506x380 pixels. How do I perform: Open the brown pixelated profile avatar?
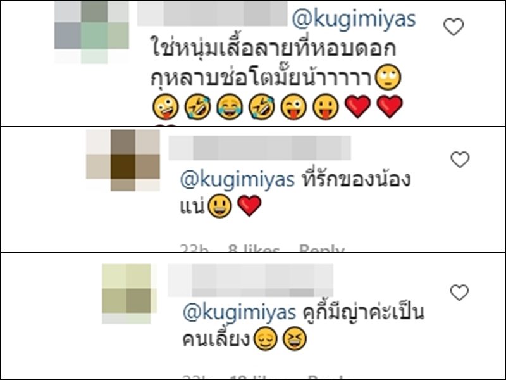point(123,160)
